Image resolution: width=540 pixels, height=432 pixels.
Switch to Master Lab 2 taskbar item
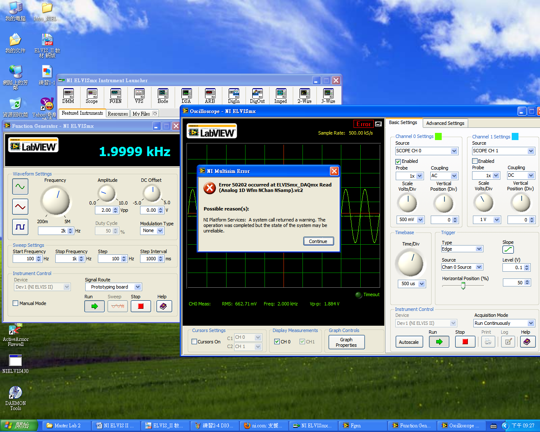point(67,426)
